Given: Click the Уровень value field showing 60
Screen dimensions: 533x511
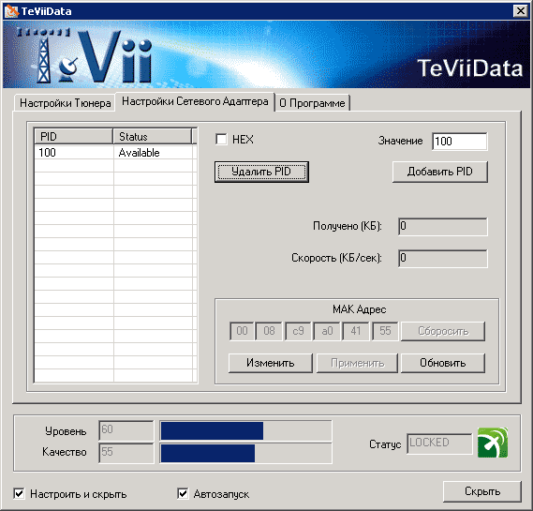Looking at the screenshot, I should click(x=126, y=430).
